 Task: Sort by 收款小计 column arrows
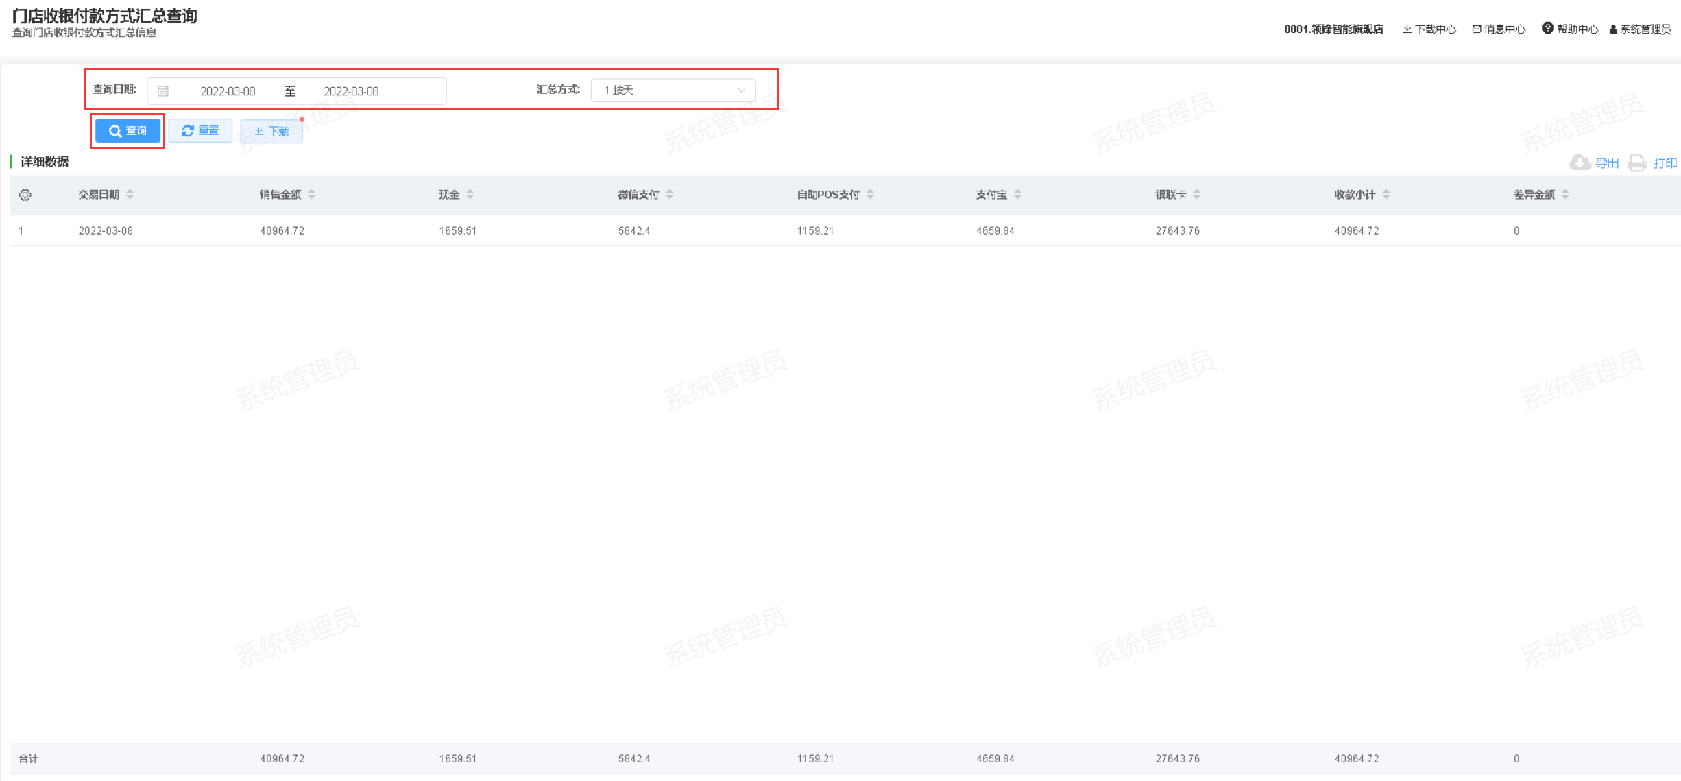[x=1386, y=195]
